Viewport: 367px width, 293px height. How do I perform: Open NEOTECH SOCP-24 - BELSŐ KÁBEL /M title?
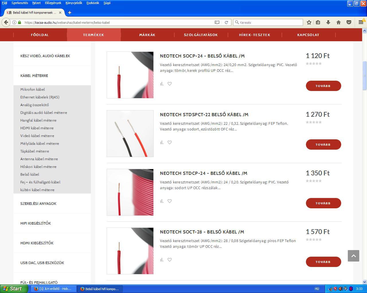click(202, 56)
